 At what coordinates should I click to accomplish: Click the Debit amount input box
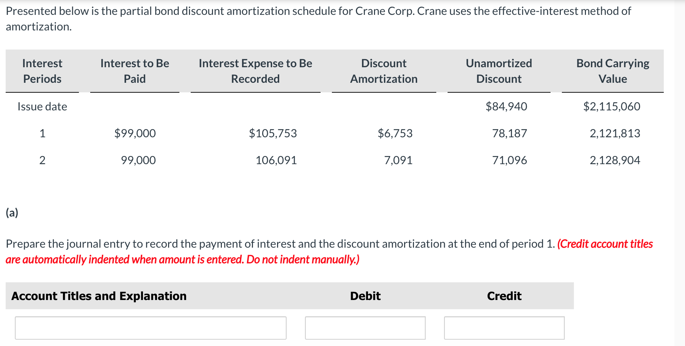pyautogui.click(x=365, y=328)
